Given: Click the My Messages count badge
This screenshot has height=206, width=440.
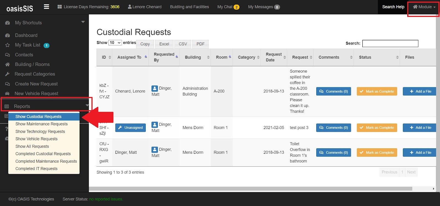Looking at the screenshot, I should coord(277,7).
